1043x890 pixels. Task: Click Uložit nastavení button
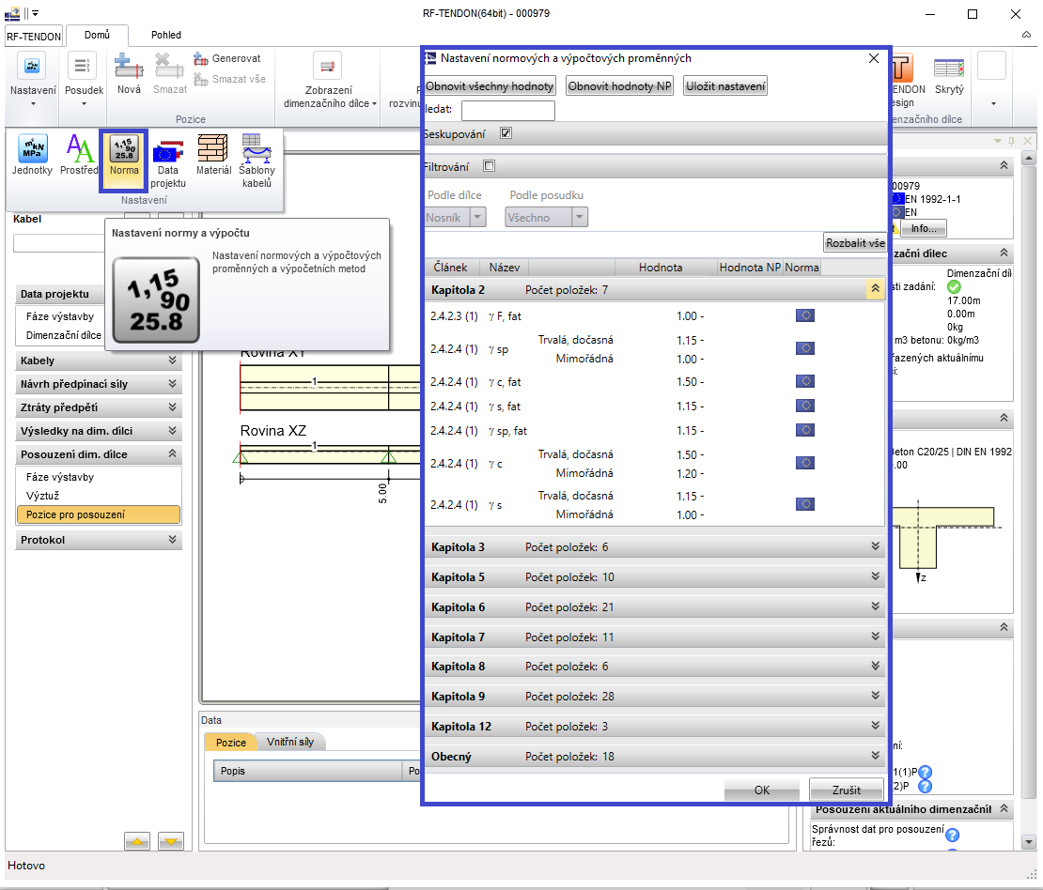click(725, 86)
